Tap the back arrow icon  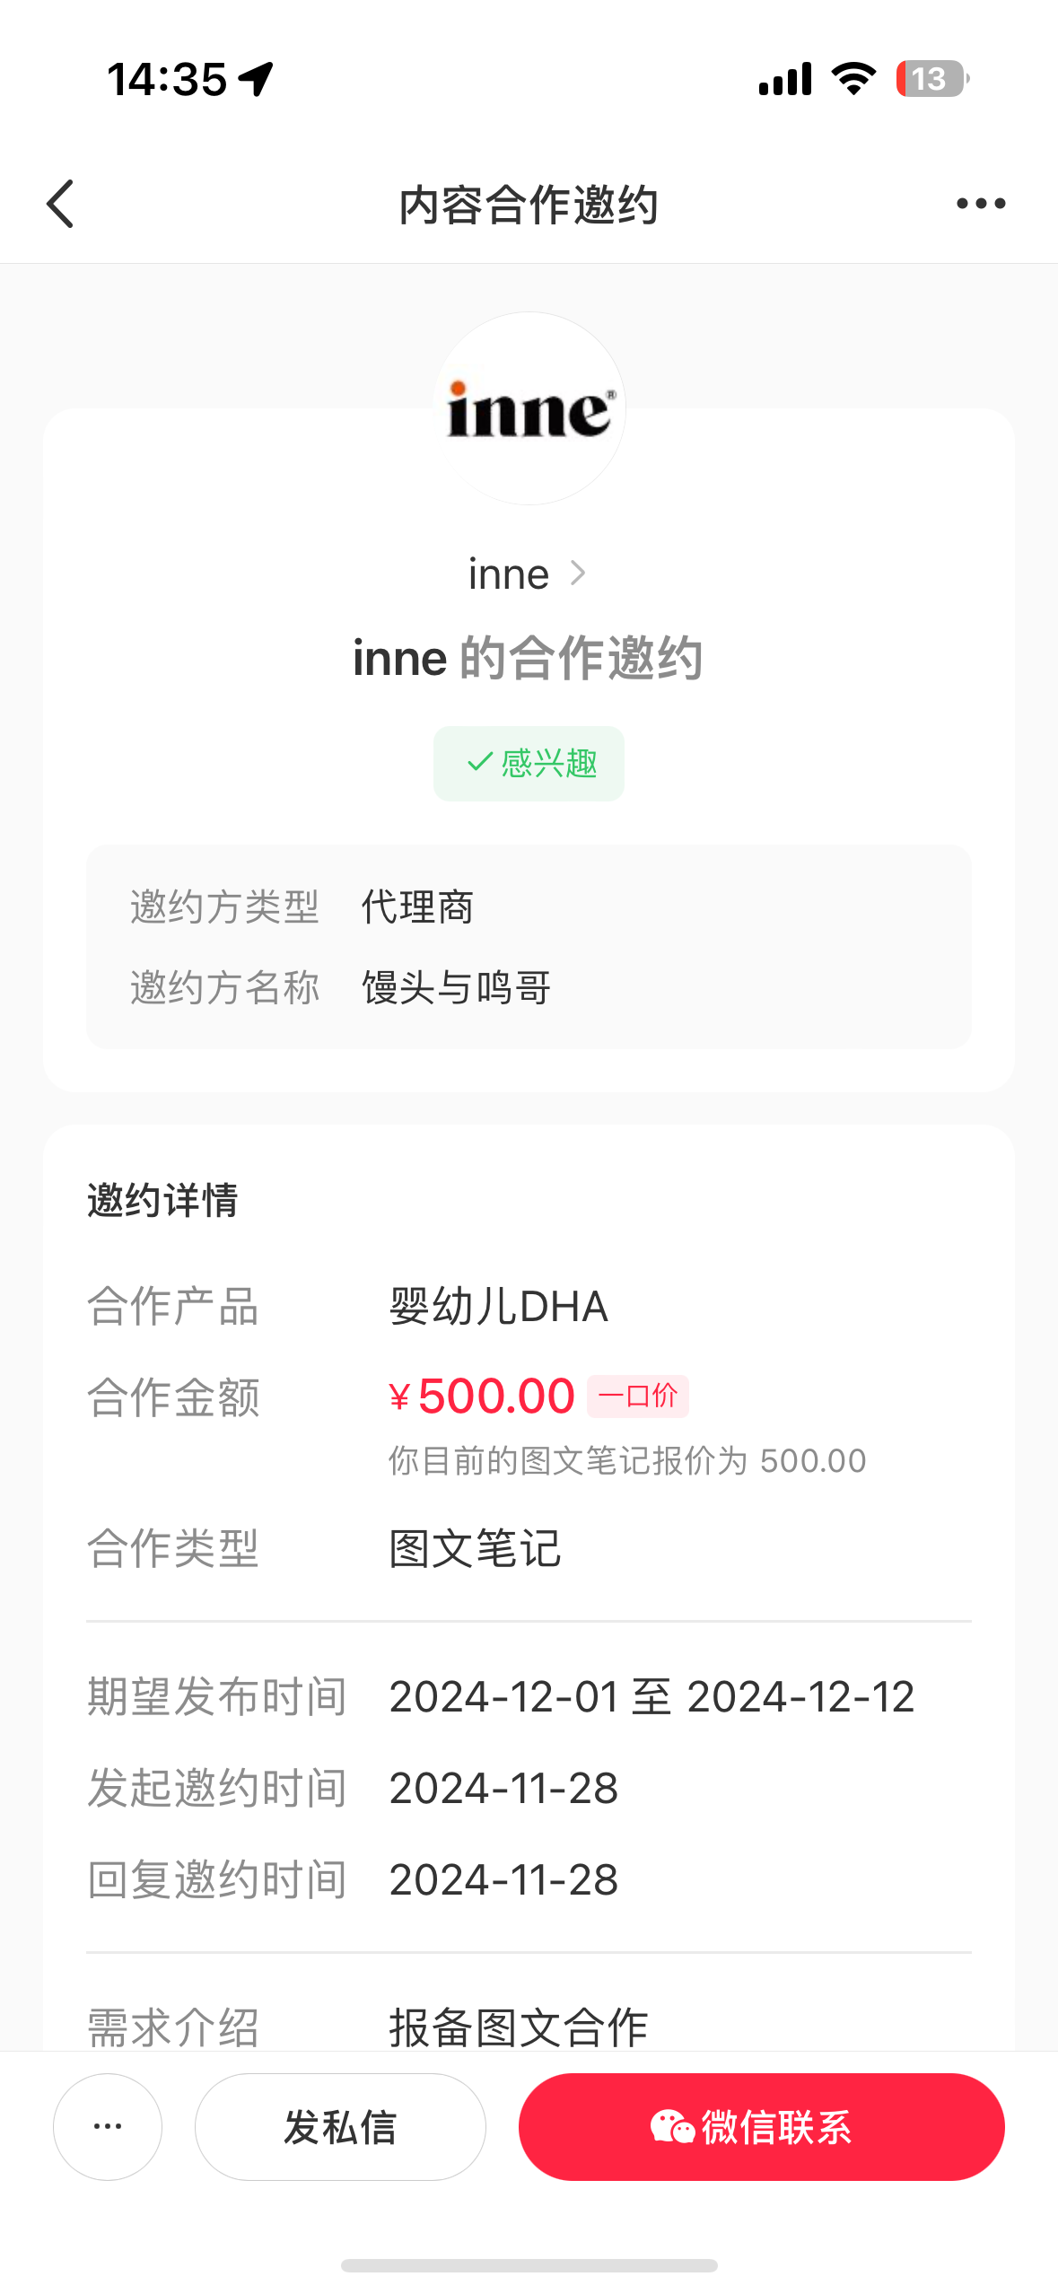point(61,205)
